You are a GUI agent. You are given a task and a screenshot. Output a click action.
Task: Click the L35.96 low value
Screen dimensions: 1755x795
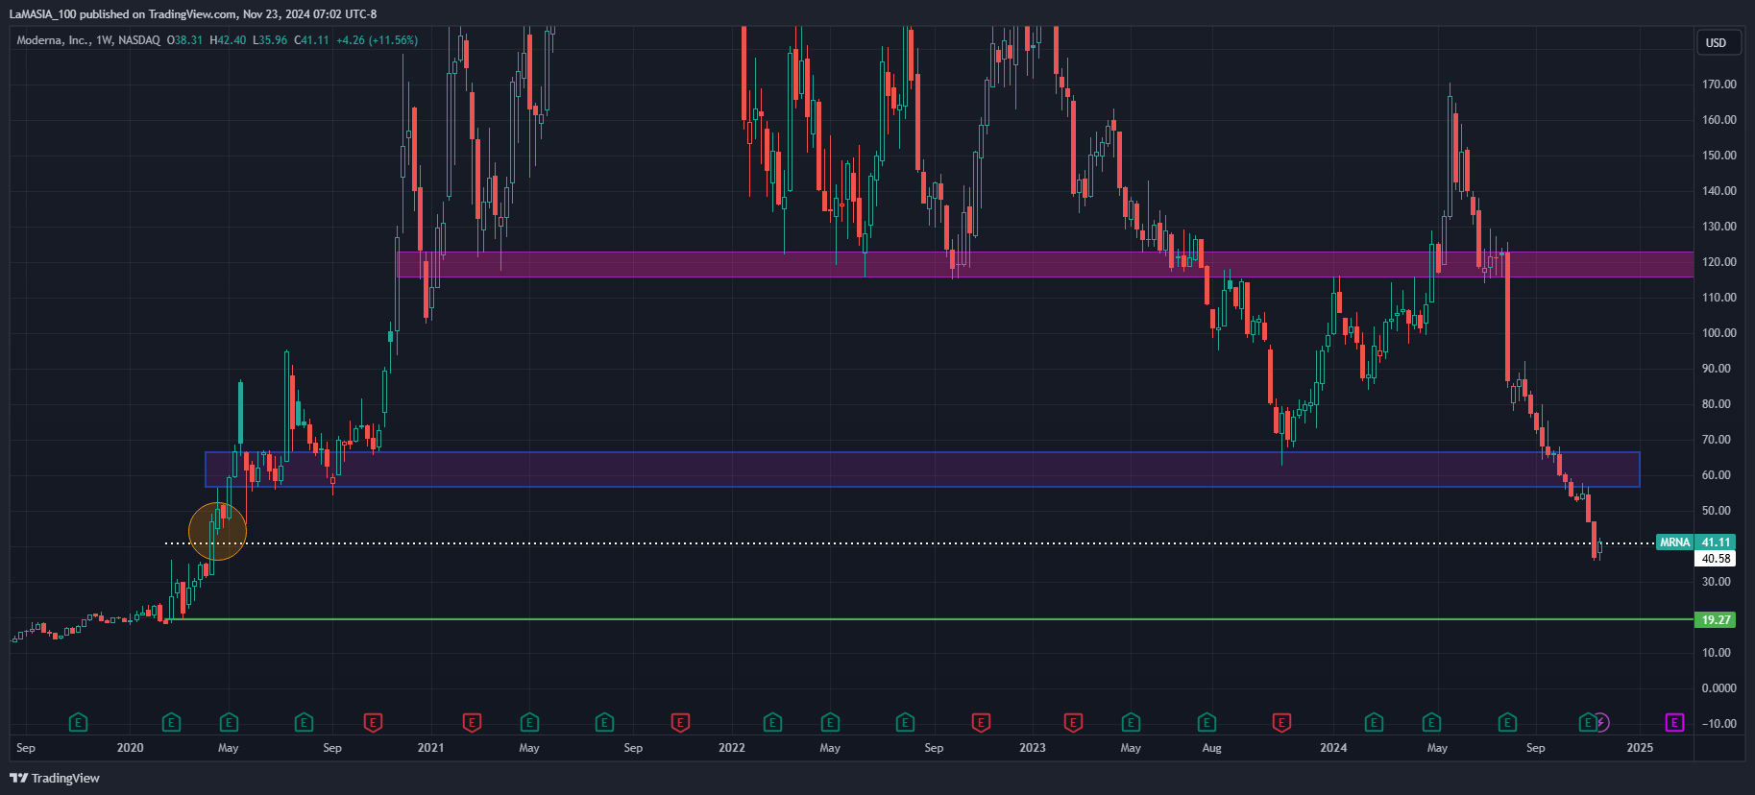point(270,40)
